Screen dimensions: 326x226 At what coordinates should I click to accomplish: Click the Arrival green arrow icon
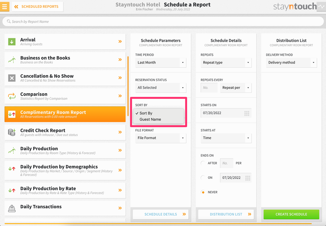tap(12, 41)
